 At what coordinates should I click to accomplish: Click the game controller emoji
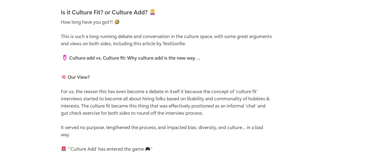[148, 149]
